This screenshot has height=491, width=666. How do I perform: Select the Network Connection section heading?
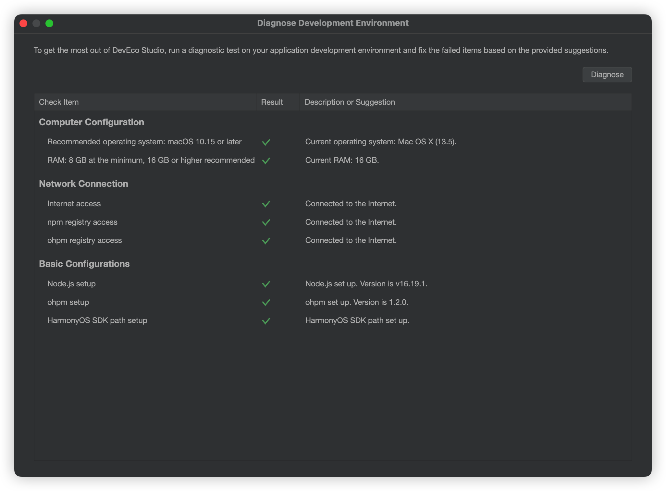(83, 184)
